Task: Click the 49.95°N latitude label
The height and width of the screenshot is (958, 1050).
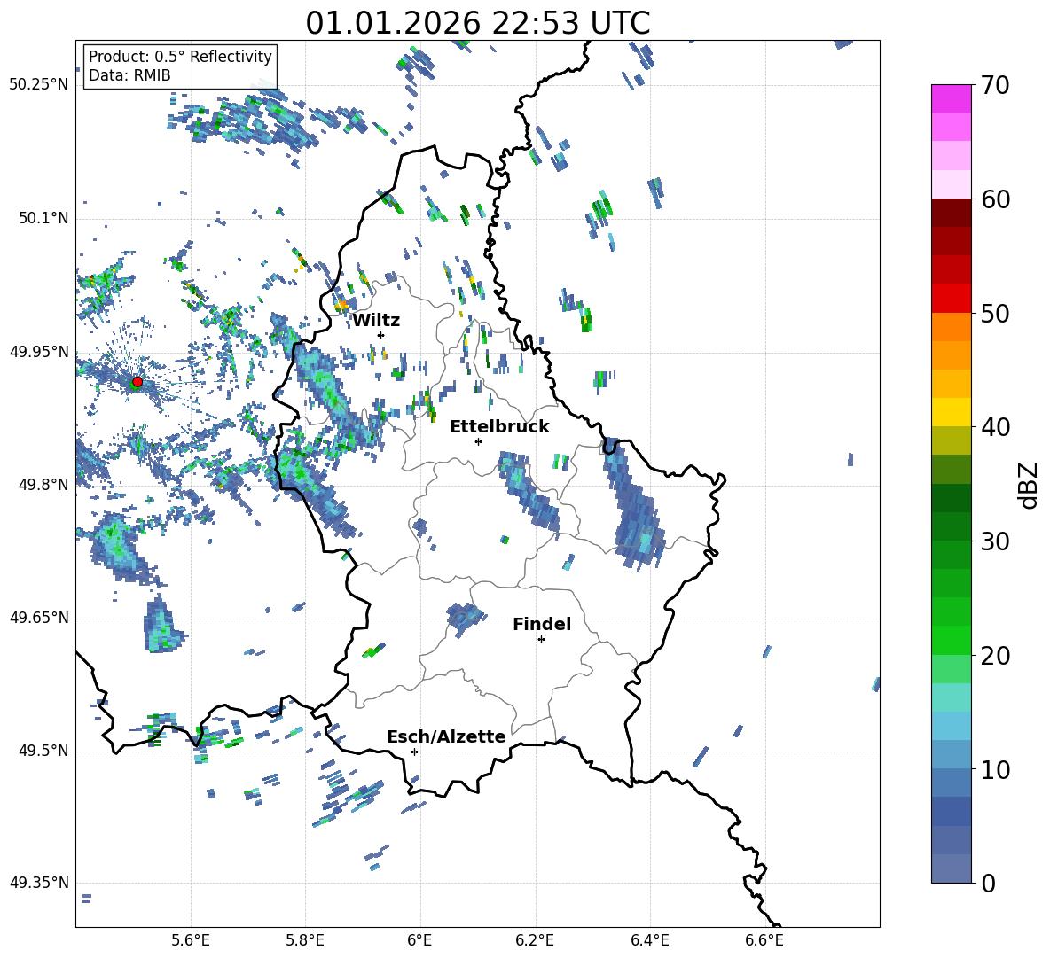Action: (x=39, y=351)
